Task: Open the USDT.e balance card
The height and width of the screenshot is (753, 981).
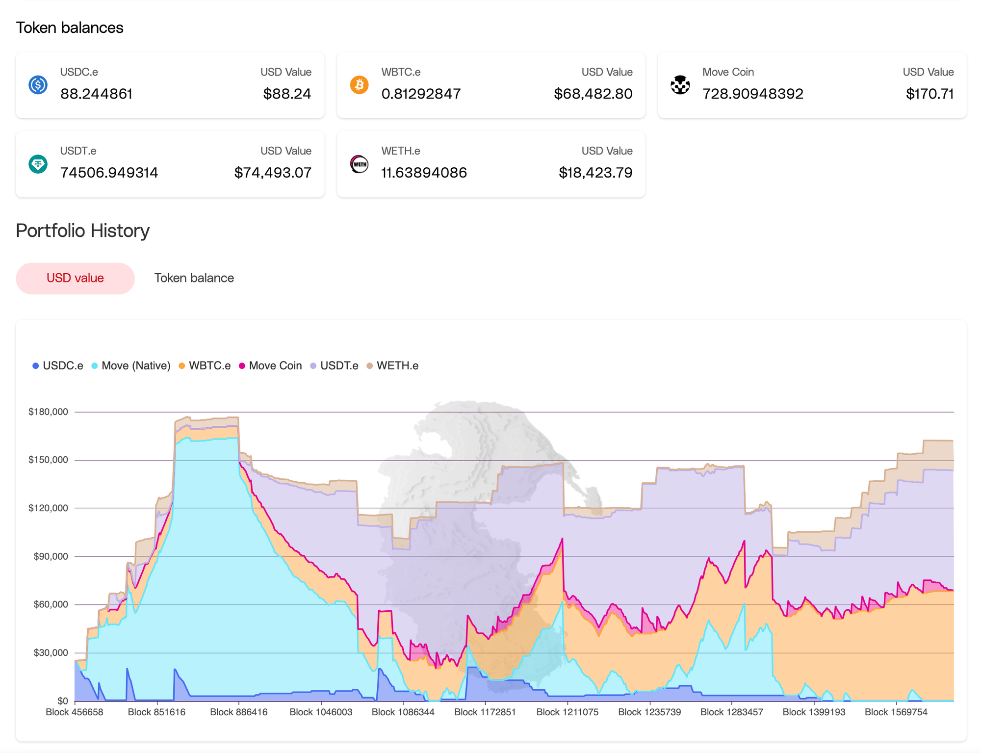Action: [x=170, y=164]
